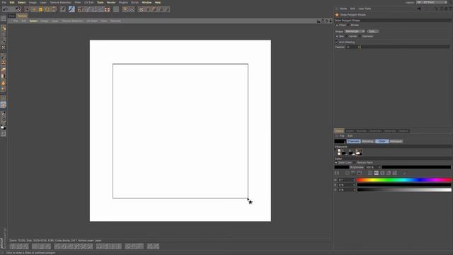Click the Value grayscale slider bar

tap(404, 190)
